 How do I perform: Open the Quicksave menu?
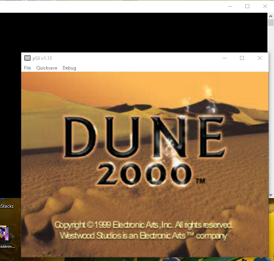[47, 68]
